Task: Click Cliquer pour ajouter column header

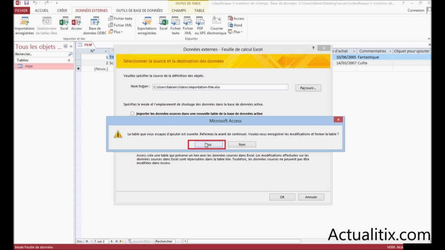Action: [412, 51]
